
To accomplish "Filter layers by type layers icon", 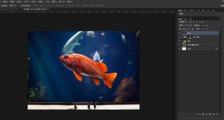I will 197,22.
